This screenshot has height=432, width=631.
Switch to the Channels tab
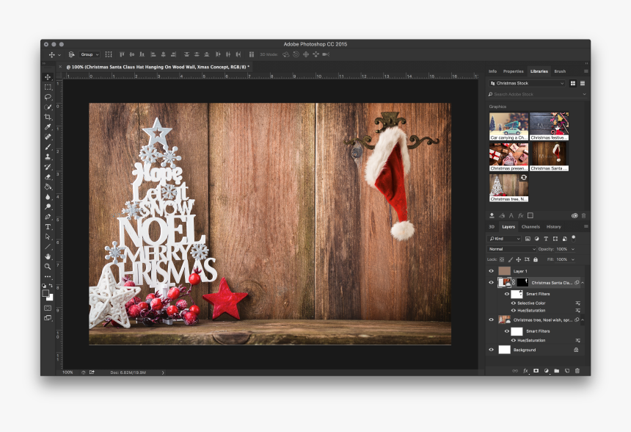(x=531, y=226)
